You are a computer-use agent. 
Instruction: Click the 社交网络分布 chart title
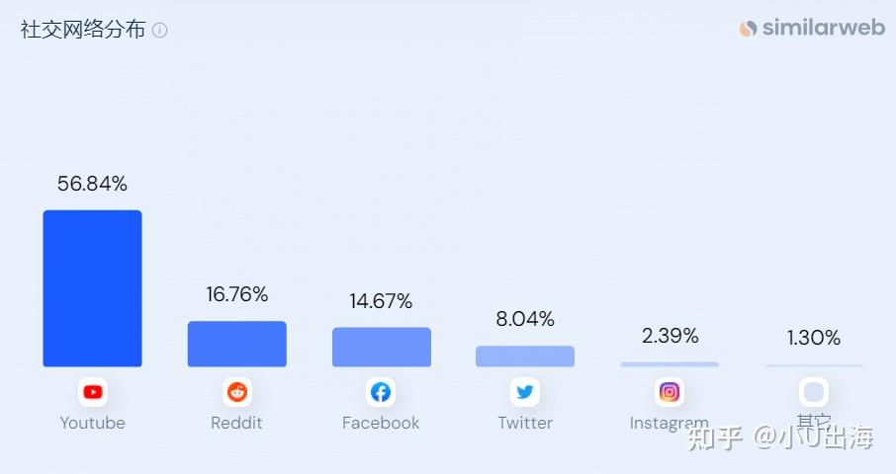pos(82,30)
